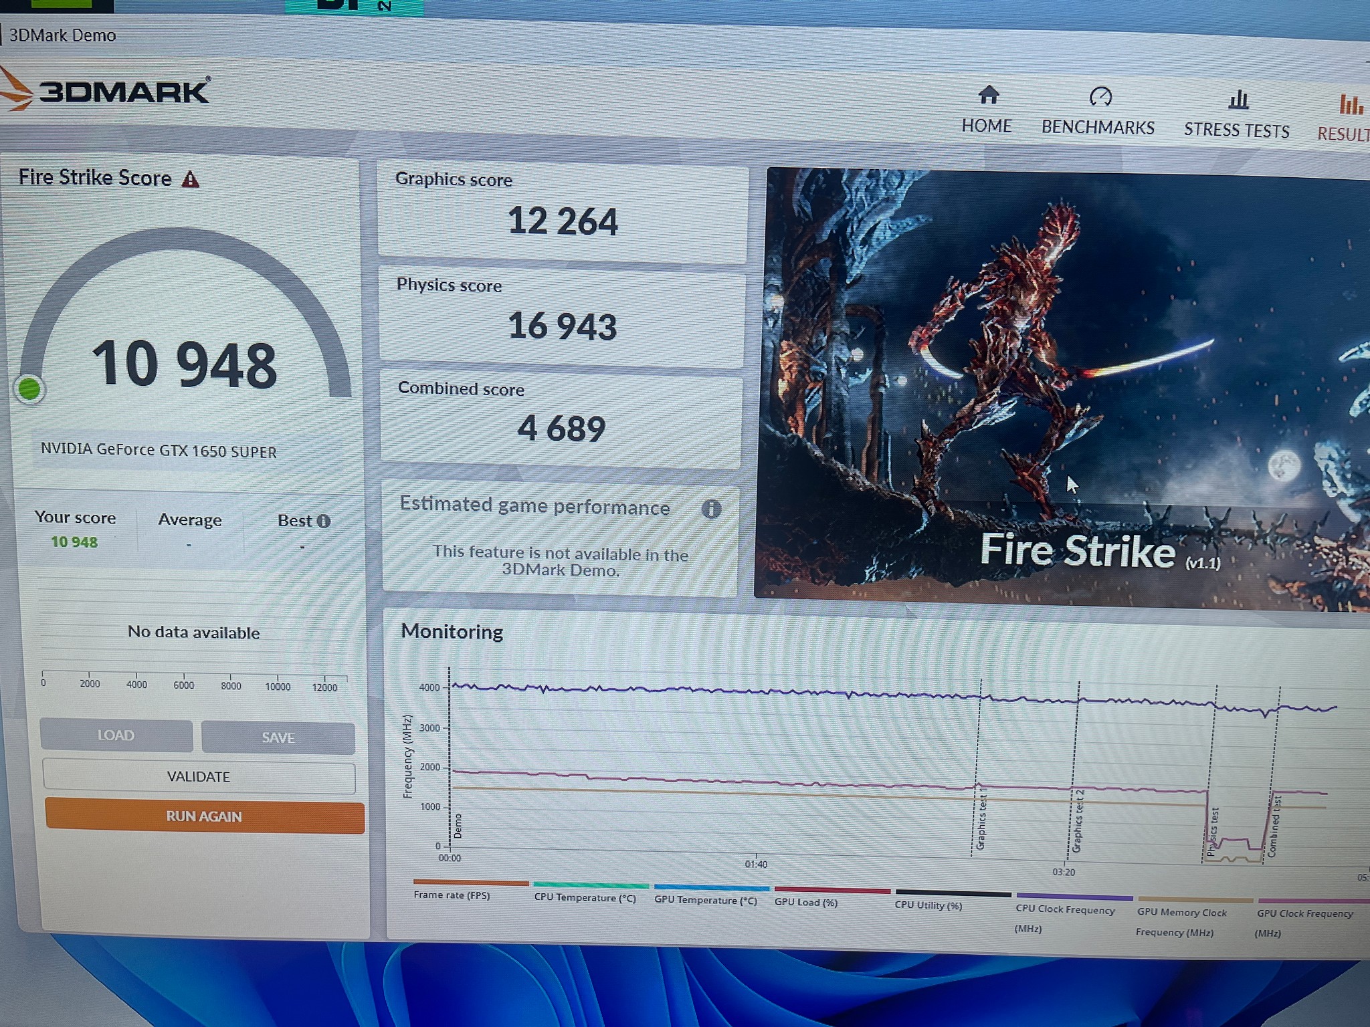
Task: Click the Fire Strike (v1.1) title on the image
Action: tap(1100, 552)
